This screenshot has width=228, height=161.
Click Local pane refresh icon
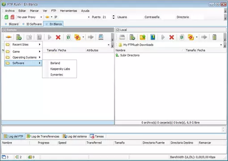[x=182, y=37]
